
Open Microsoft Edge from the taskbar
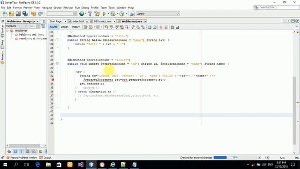(37, 165)
